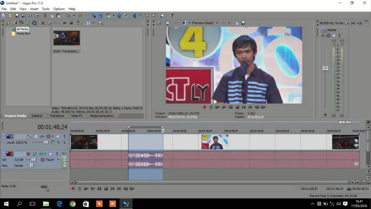Open Google Chrome from the taskbar

pyautogui.click(x=72, y=204)
